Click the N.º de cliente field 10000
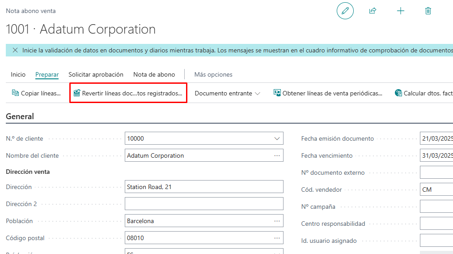 (204, 138)
